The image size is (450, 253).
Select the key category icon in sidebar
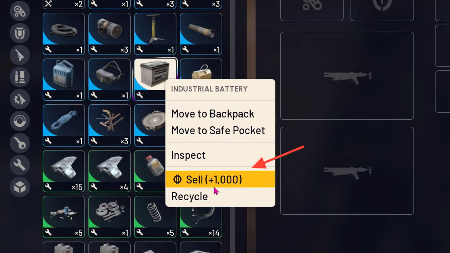tap(19, 143)
